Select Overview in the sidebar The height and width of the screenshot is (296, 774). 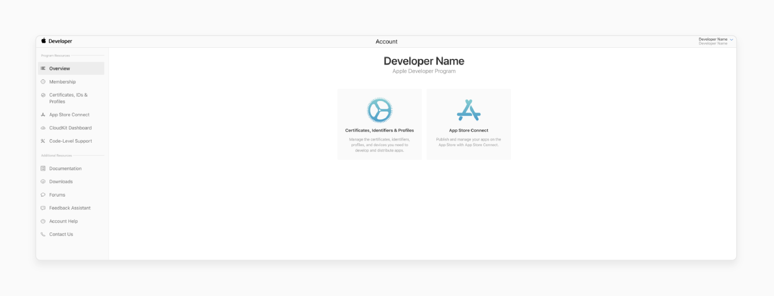click(x=71, y=68)
